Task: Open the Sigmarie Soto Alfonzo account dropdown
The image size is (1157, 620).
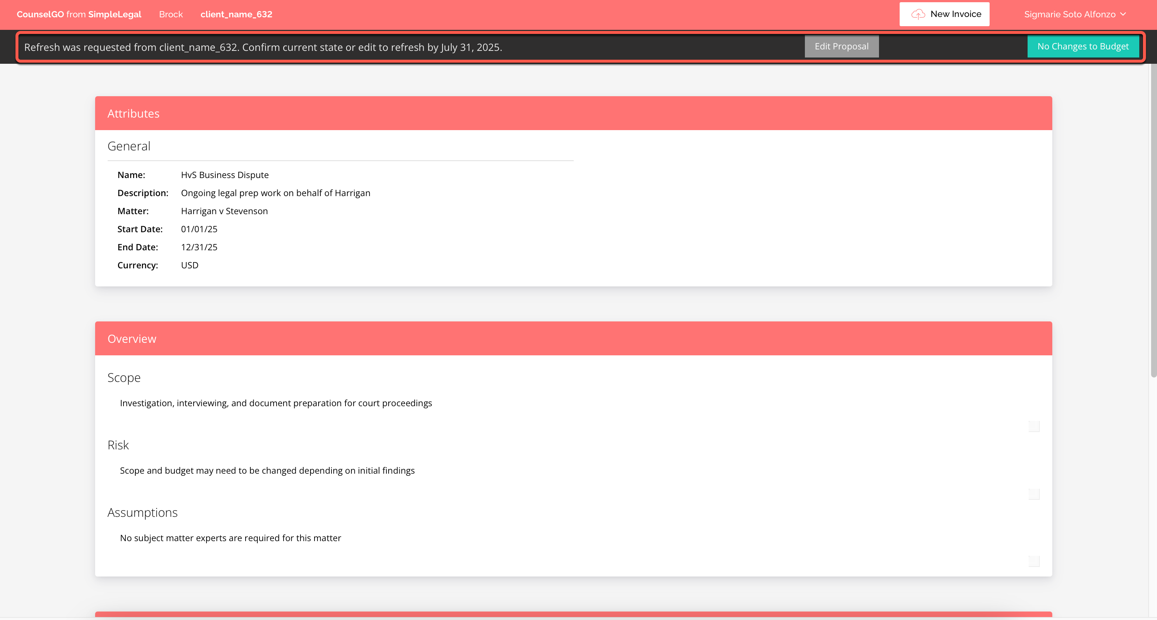Action: [x=1075, y=14]
